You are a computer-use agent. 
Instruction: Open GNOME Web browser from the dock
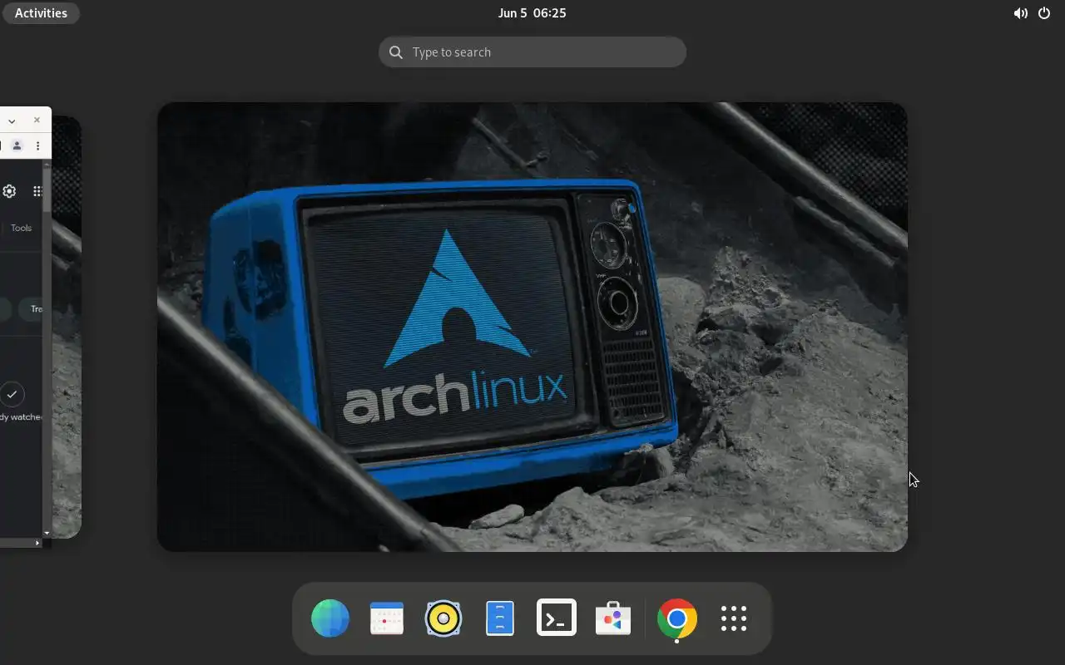tap(330, 618)
